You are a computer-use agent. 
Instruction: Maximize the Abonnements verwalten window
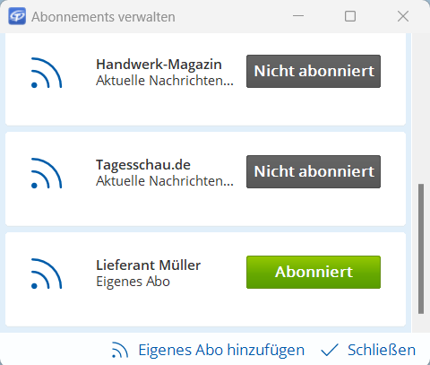click(350, 16)
